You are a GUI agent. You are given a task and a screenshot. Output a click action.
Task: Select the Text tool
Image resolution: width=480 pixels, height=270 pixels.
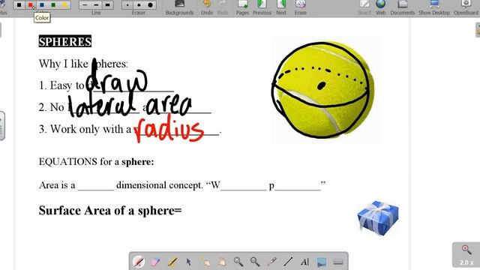[305, 262]
